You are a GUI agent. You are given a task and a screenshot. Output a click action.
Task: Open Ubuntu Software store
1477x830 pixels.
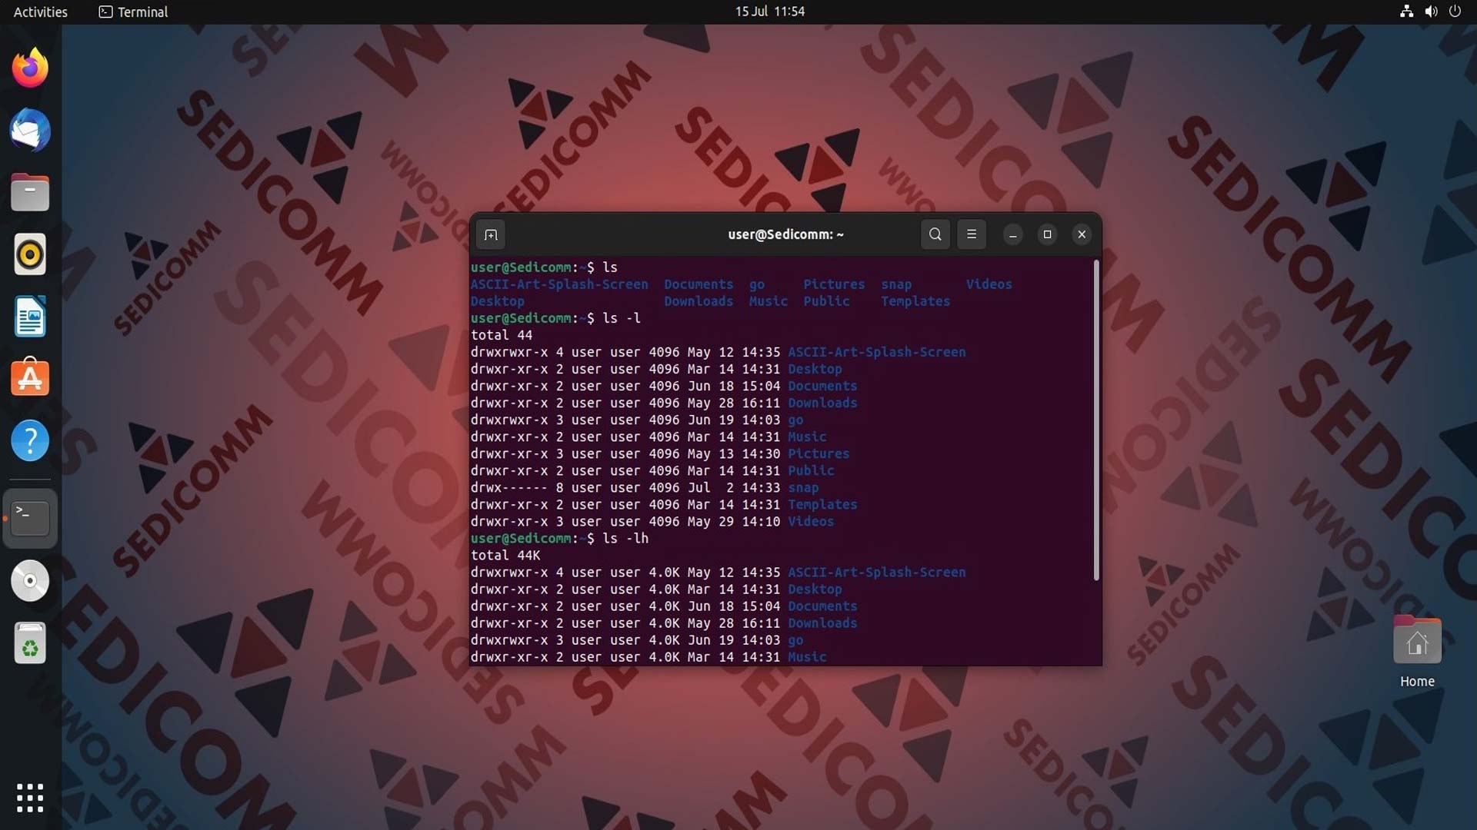(x=30, y=378)
